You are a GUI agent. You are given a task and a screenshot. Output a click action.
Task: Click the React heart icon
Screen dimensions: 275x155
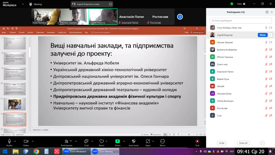(x=102, y=141)
